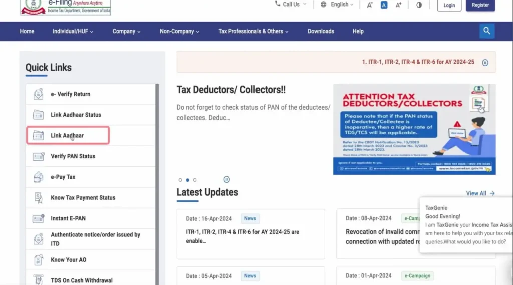Viewport: 513px width, 285px height.
Task: Click the e-Pay Tax icon
Action: tap(38, 177)
